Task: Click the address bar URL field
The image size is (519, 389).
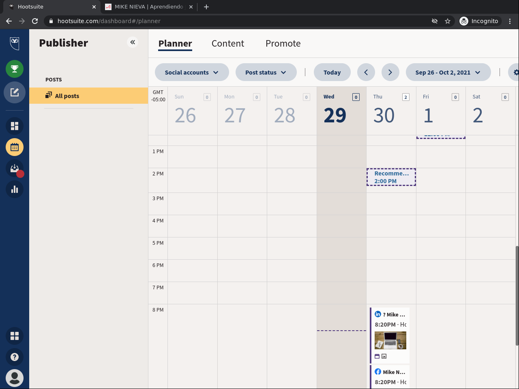Action: [x=239, y=21]
